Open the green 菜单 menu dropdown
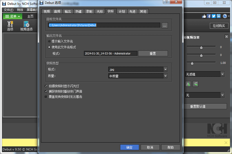232x154 pixels. 12,16
